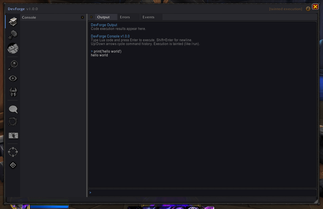This screenshot has height=209, width=323.
Task: Click the resize grip at window corner
Action: coord(316,201)
